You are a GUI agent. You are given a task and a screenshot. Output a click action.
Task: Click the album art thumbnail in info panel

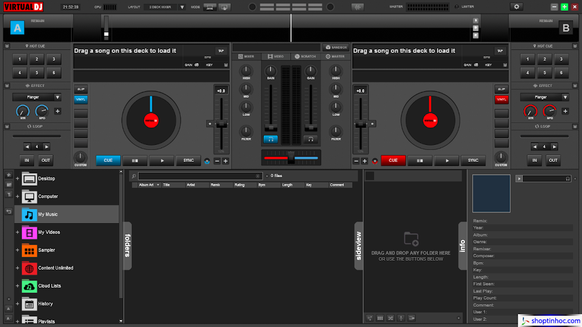pyautogui.click(x=491, y=193)
